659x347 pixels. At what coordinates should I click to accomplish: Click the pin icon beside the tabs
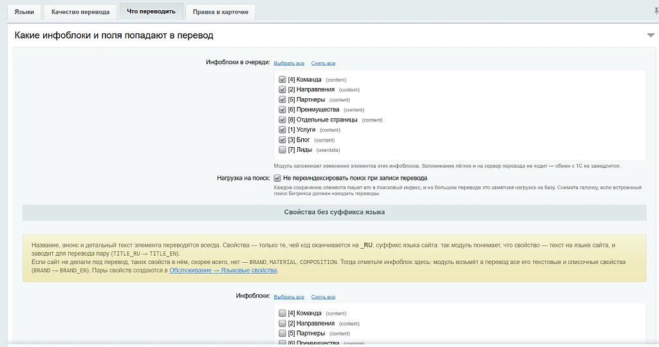point(656,12)
